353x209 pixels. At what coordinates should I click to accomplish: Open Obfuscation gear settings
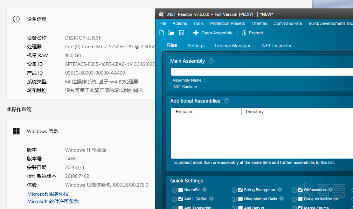point(331,189)
